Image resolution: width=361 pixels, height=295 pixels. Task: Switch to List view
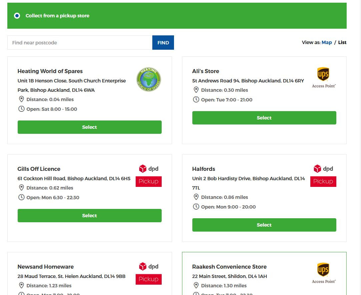click(x=342, y=42)
